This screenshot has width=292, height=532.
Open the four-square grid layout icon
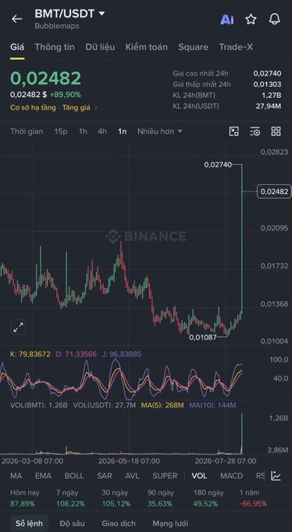tap(276, 131)
